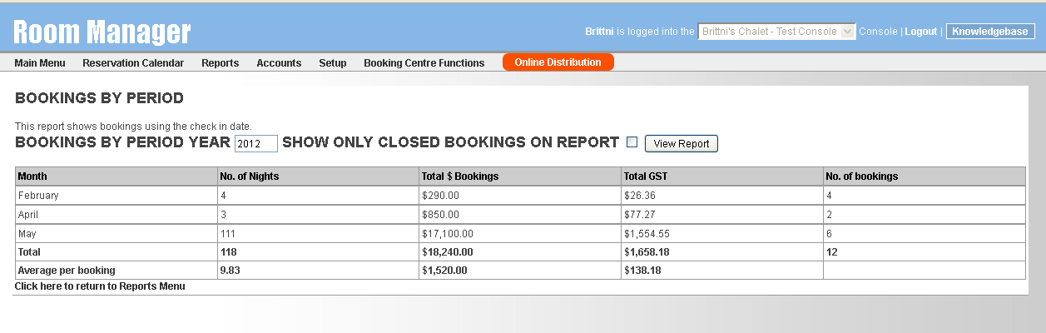The height and width of the screenshot is (333, 1046).
Task: Expand the console selection dropdown
Action: tap(776, 32)
